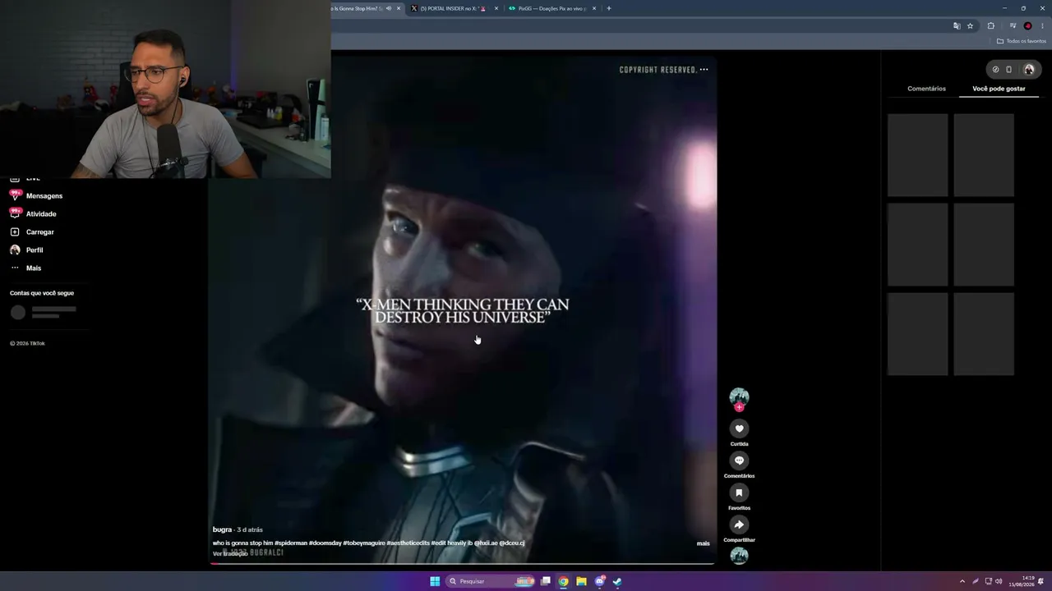The height and width of the screenshot is (591, 1052).
Task: Open the bugra creator username link
Action: [222, 529]
